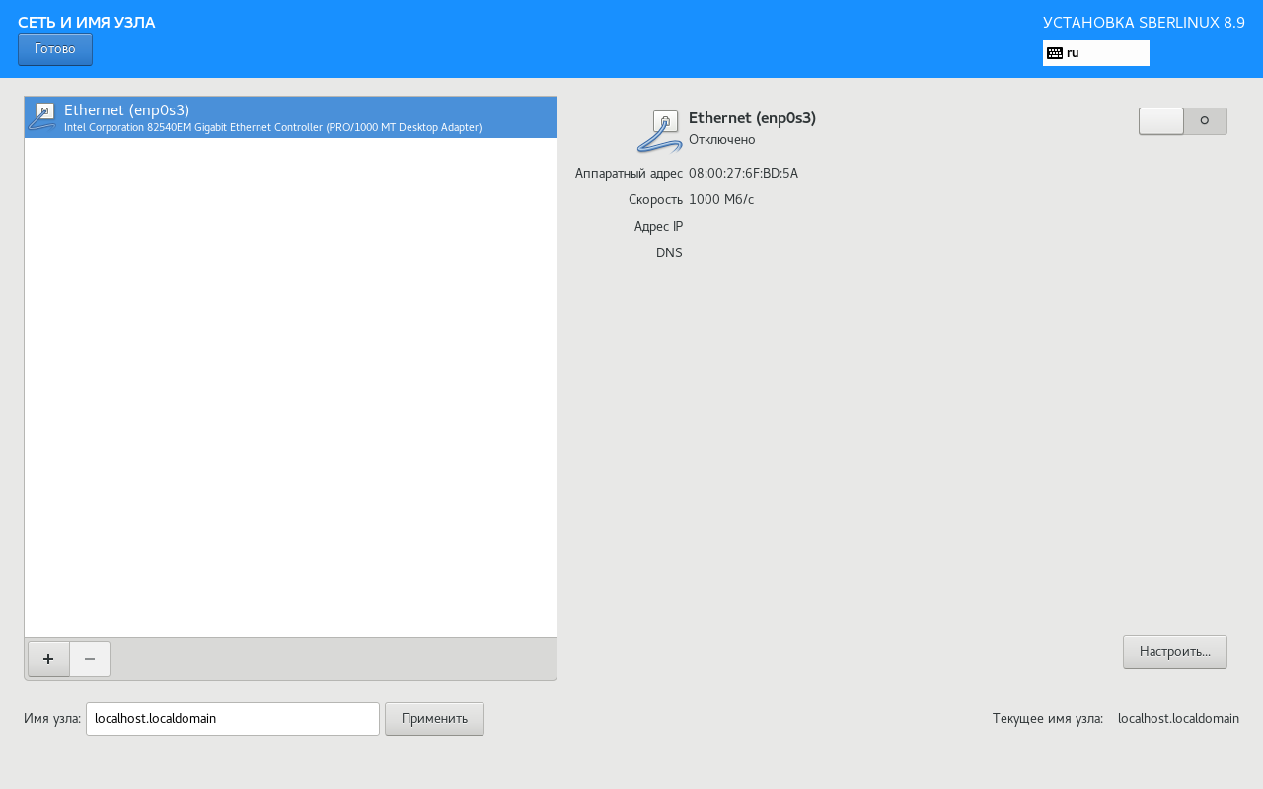Click the empty area of the device list
Image resolution: width=1263 pixels, height=789 pixels.
pos(290,387)
